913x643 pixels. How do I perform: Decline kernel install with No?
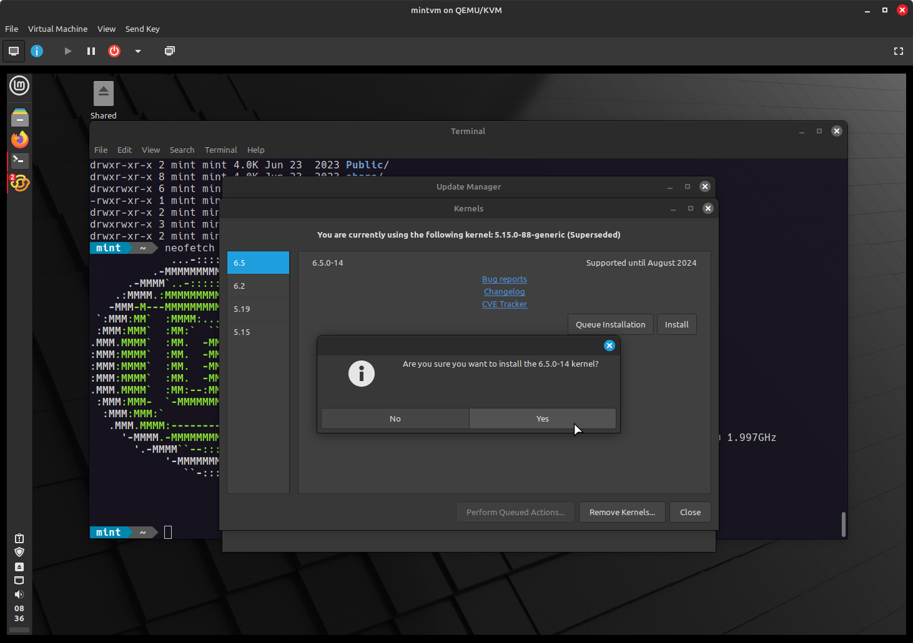click(x=395, y=418)
